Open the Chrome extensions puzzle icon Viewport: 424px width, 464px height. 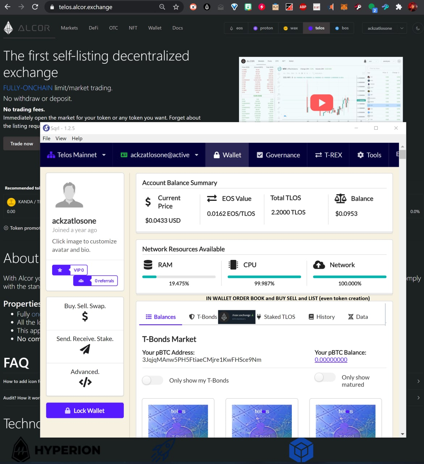click(x=399, y=7)
